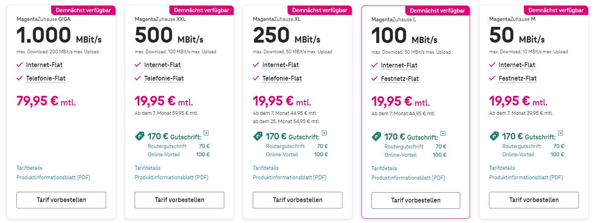
Task: Click the Internet-Flat info term in GIGA card
Action: click(x=44, y=65)
